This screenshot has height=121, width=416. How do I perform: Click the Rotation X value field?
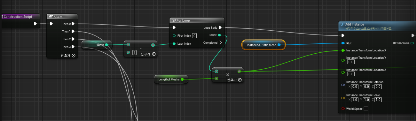point(355,87)
